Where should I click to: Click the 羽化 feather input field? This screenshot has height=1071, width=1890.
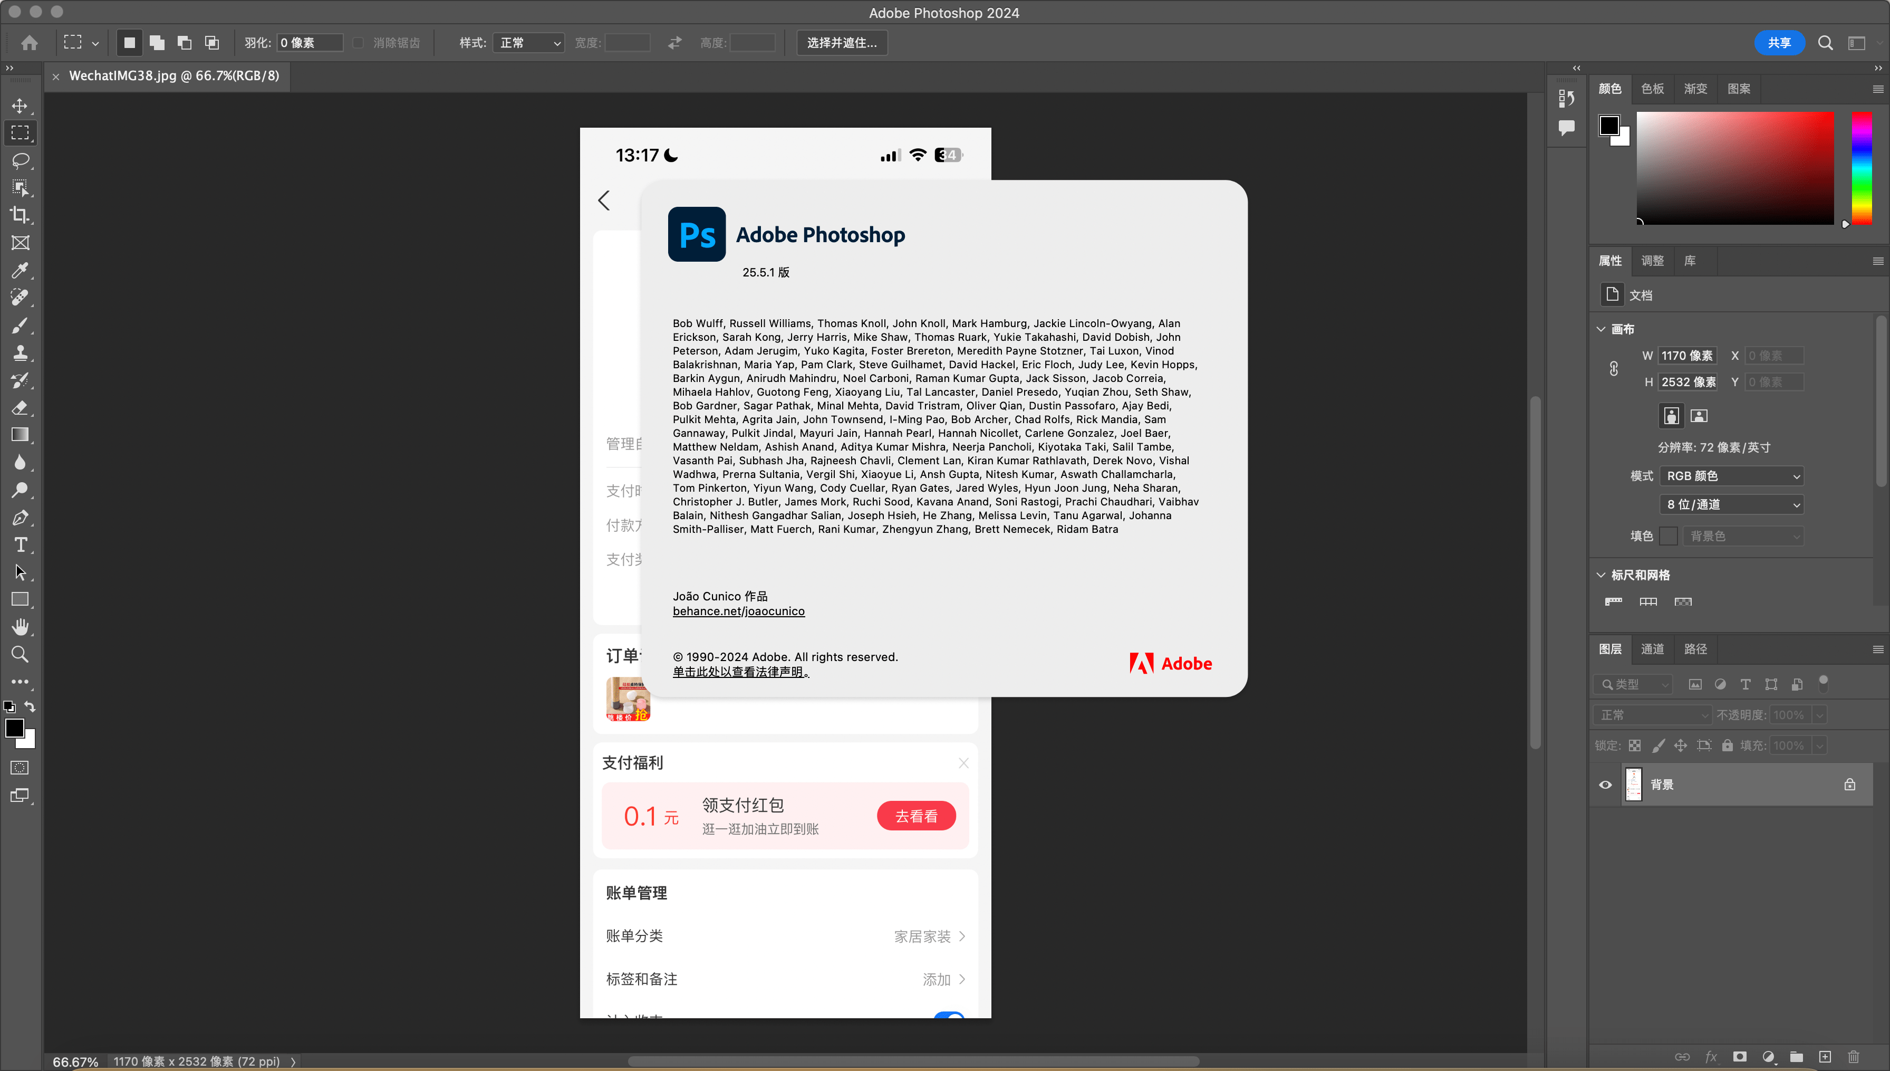(310, 43)
